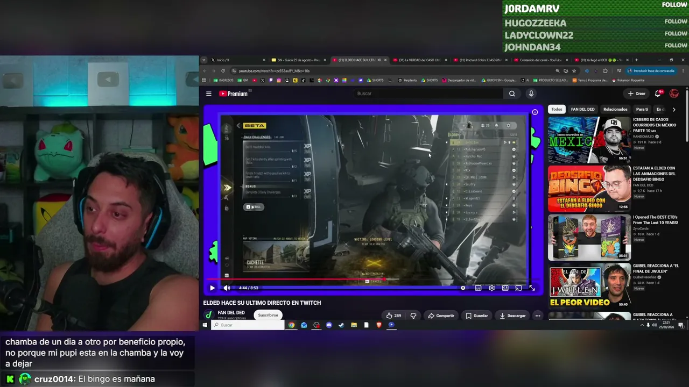Select the FAN DEL DED filter chip
This screenshot has height=387, width=689.
[583, 109]
